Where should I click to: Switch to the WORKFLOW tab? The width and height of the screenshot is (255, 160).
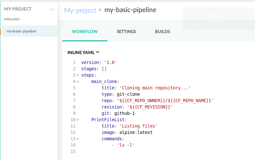click(85, 31)
